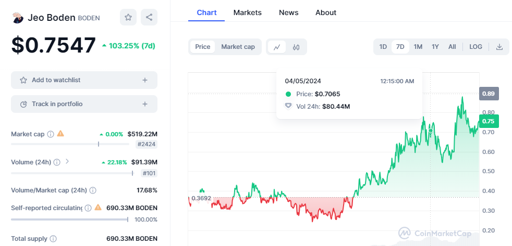Star Jeo Boden as favorite
Viewport: 512px width, 246px height.
pos(128,17)
